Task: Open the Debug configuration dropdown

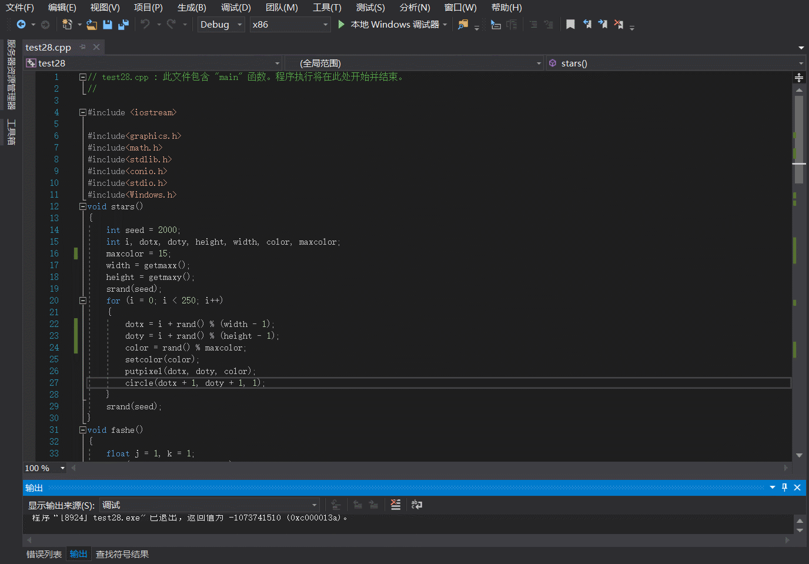Action: (x=239, y=25)
